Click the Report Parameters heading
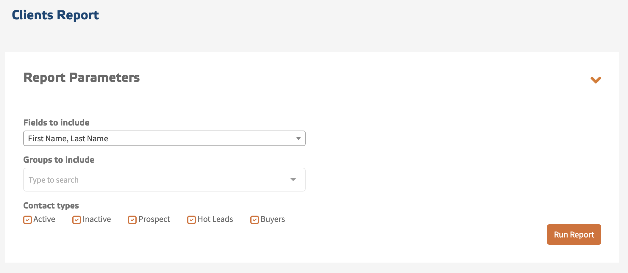 [x=82, y=78]
